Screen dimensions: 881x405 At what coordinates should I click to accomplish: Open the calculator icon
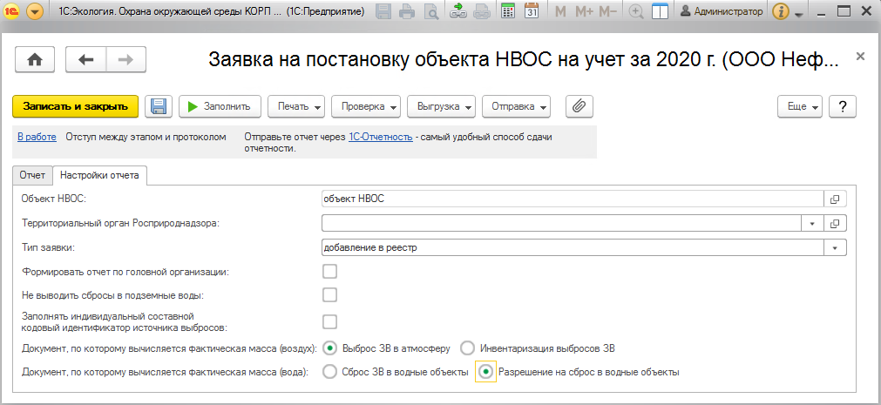click(509, 10)
